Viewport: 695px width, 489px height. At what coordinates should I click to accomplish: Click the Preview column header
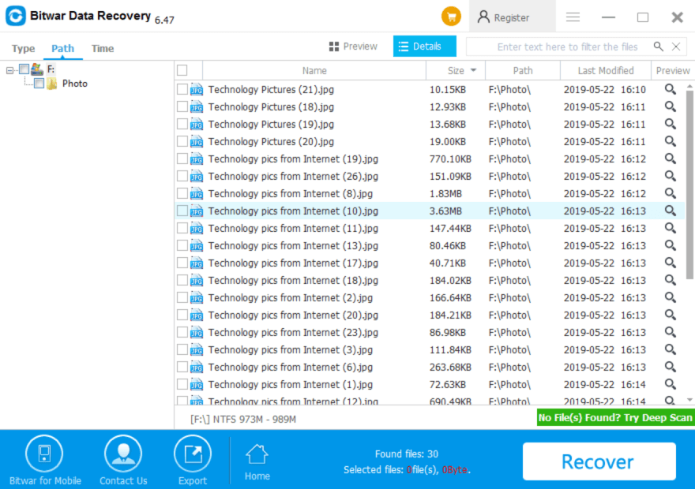tap(673, 70)
